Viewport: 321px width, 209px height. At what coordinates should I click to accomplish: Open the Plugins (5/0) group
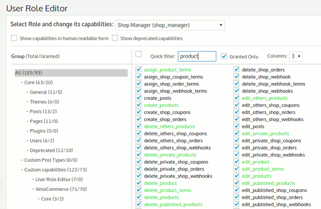click(44, 131)
